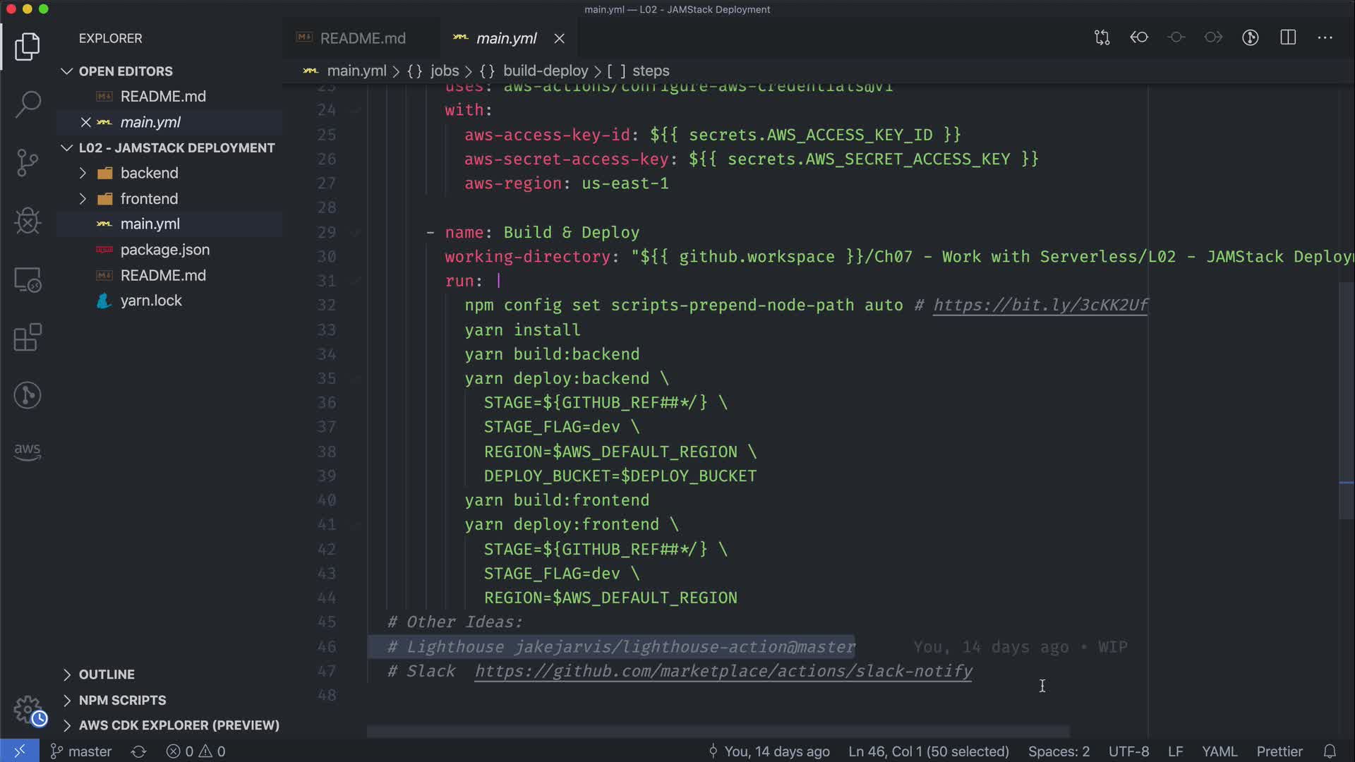Click the synchronize changes icon
The height and width of the screenshot is (762, 1355).
click(138, 751)
